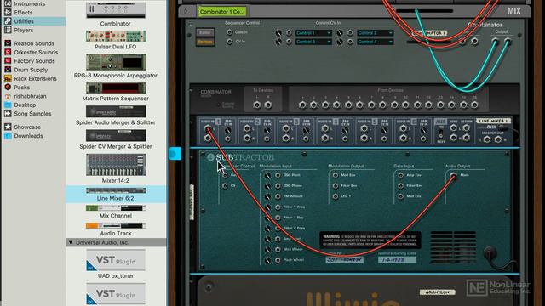Select the Audio Track device
Viewport: 545px width, 306px height.
[116, 225]
